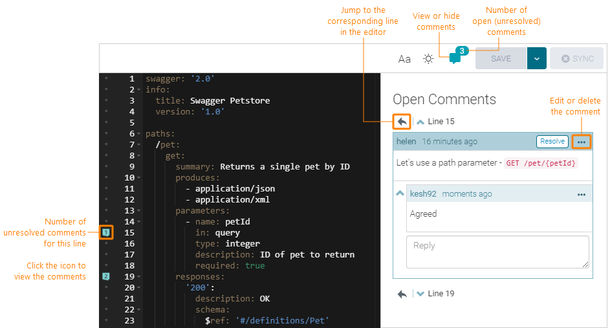Fold the paths block at line 6

click(139, 134)
